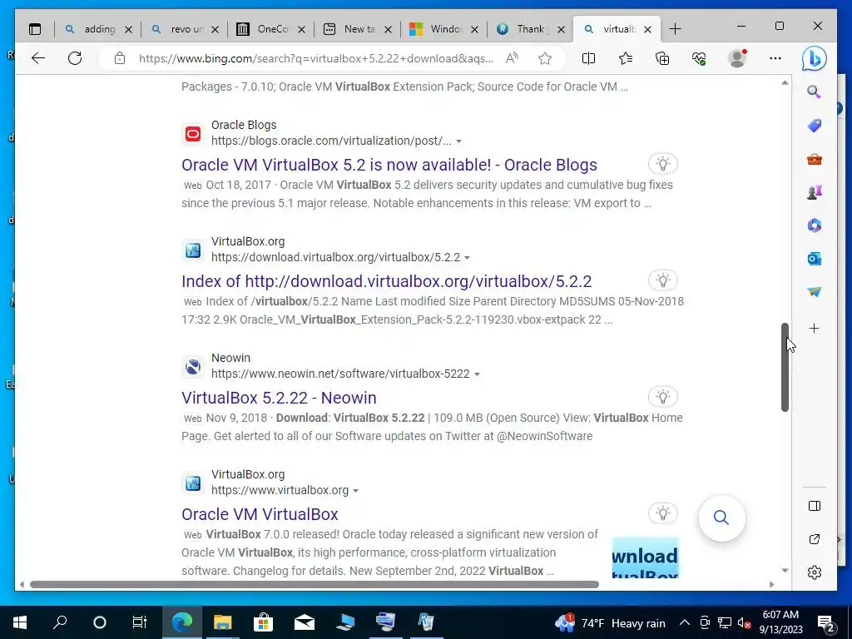Open the notification center icon
Viewport: 852px width, 639px height.
(826, 622)
